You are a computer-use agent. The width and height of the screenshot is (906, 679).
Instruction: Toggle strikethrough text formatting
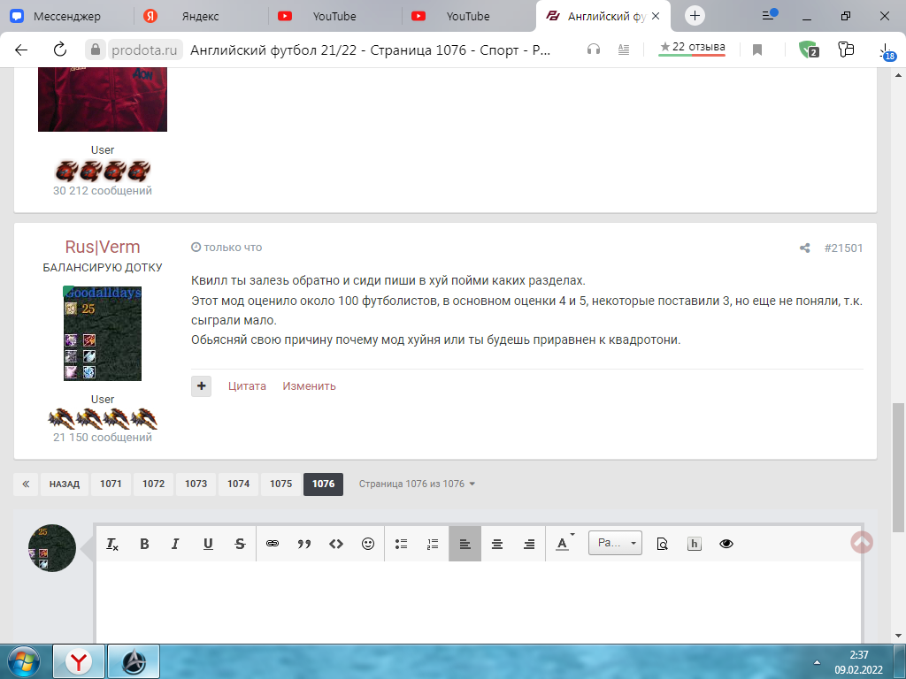pos(240,545)
